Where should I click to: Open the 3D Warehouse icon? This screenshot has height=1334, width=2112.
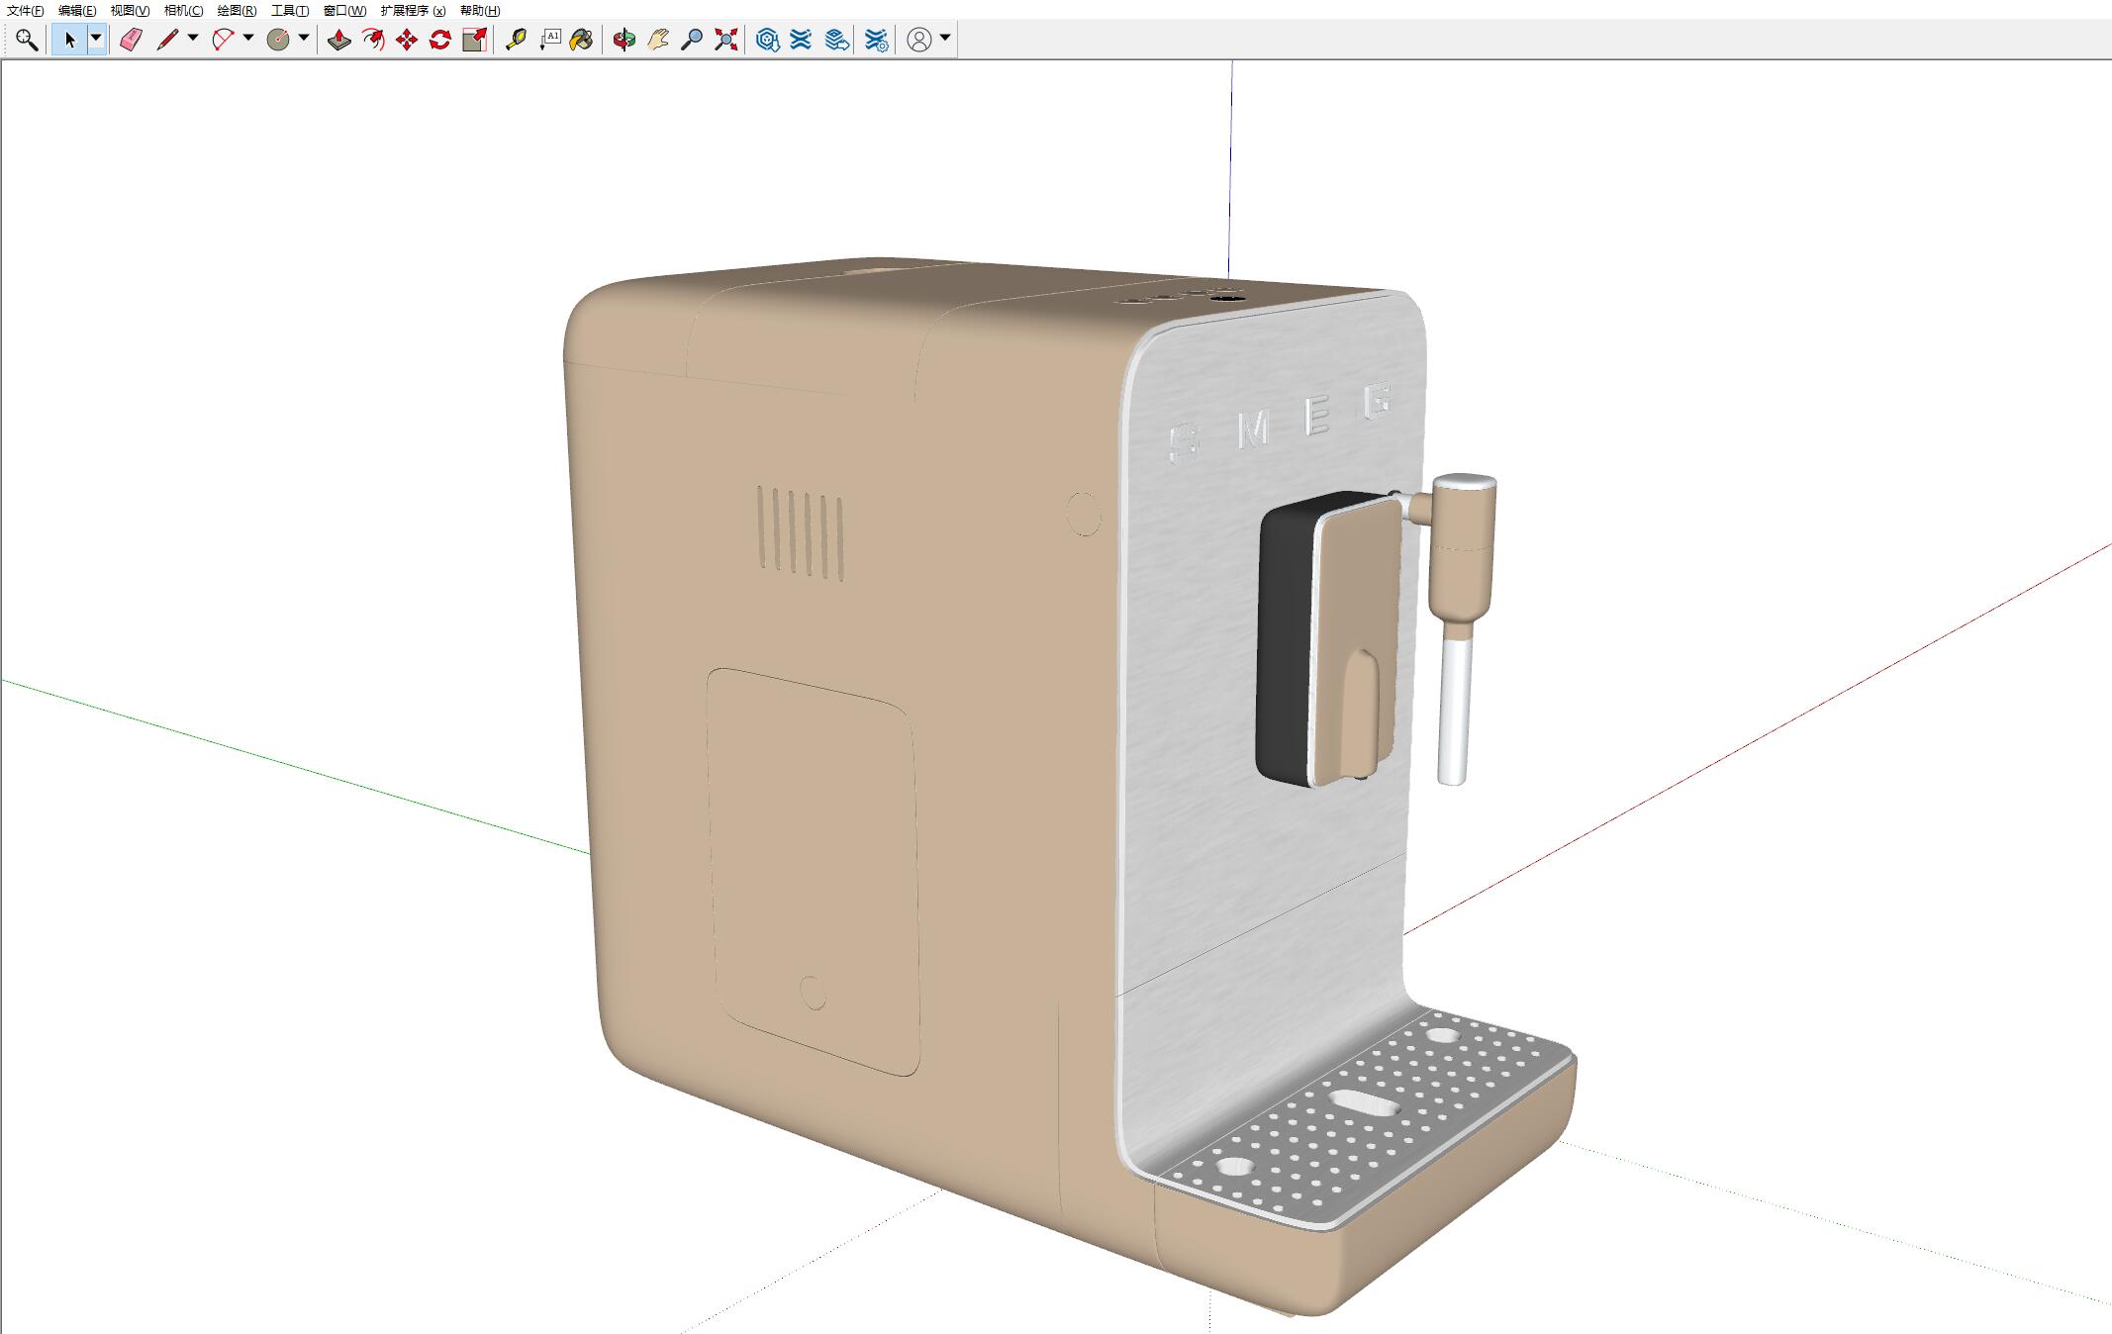(x=767, y=40)
